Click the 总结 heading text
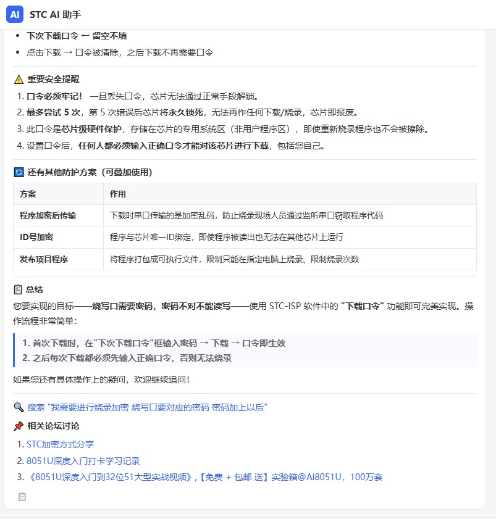This screenshot has width=496, height=519. tap(35, 289)
